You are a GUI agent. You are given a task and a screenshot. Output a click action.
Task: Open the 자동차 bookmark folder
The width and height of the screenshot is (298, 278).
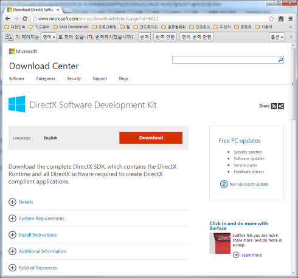click(263, 27)
